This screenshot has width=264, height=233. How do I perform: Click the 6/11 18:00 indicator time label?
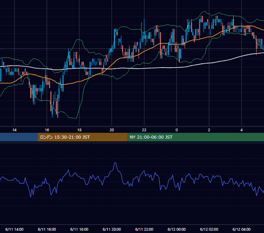coord(79,229)
